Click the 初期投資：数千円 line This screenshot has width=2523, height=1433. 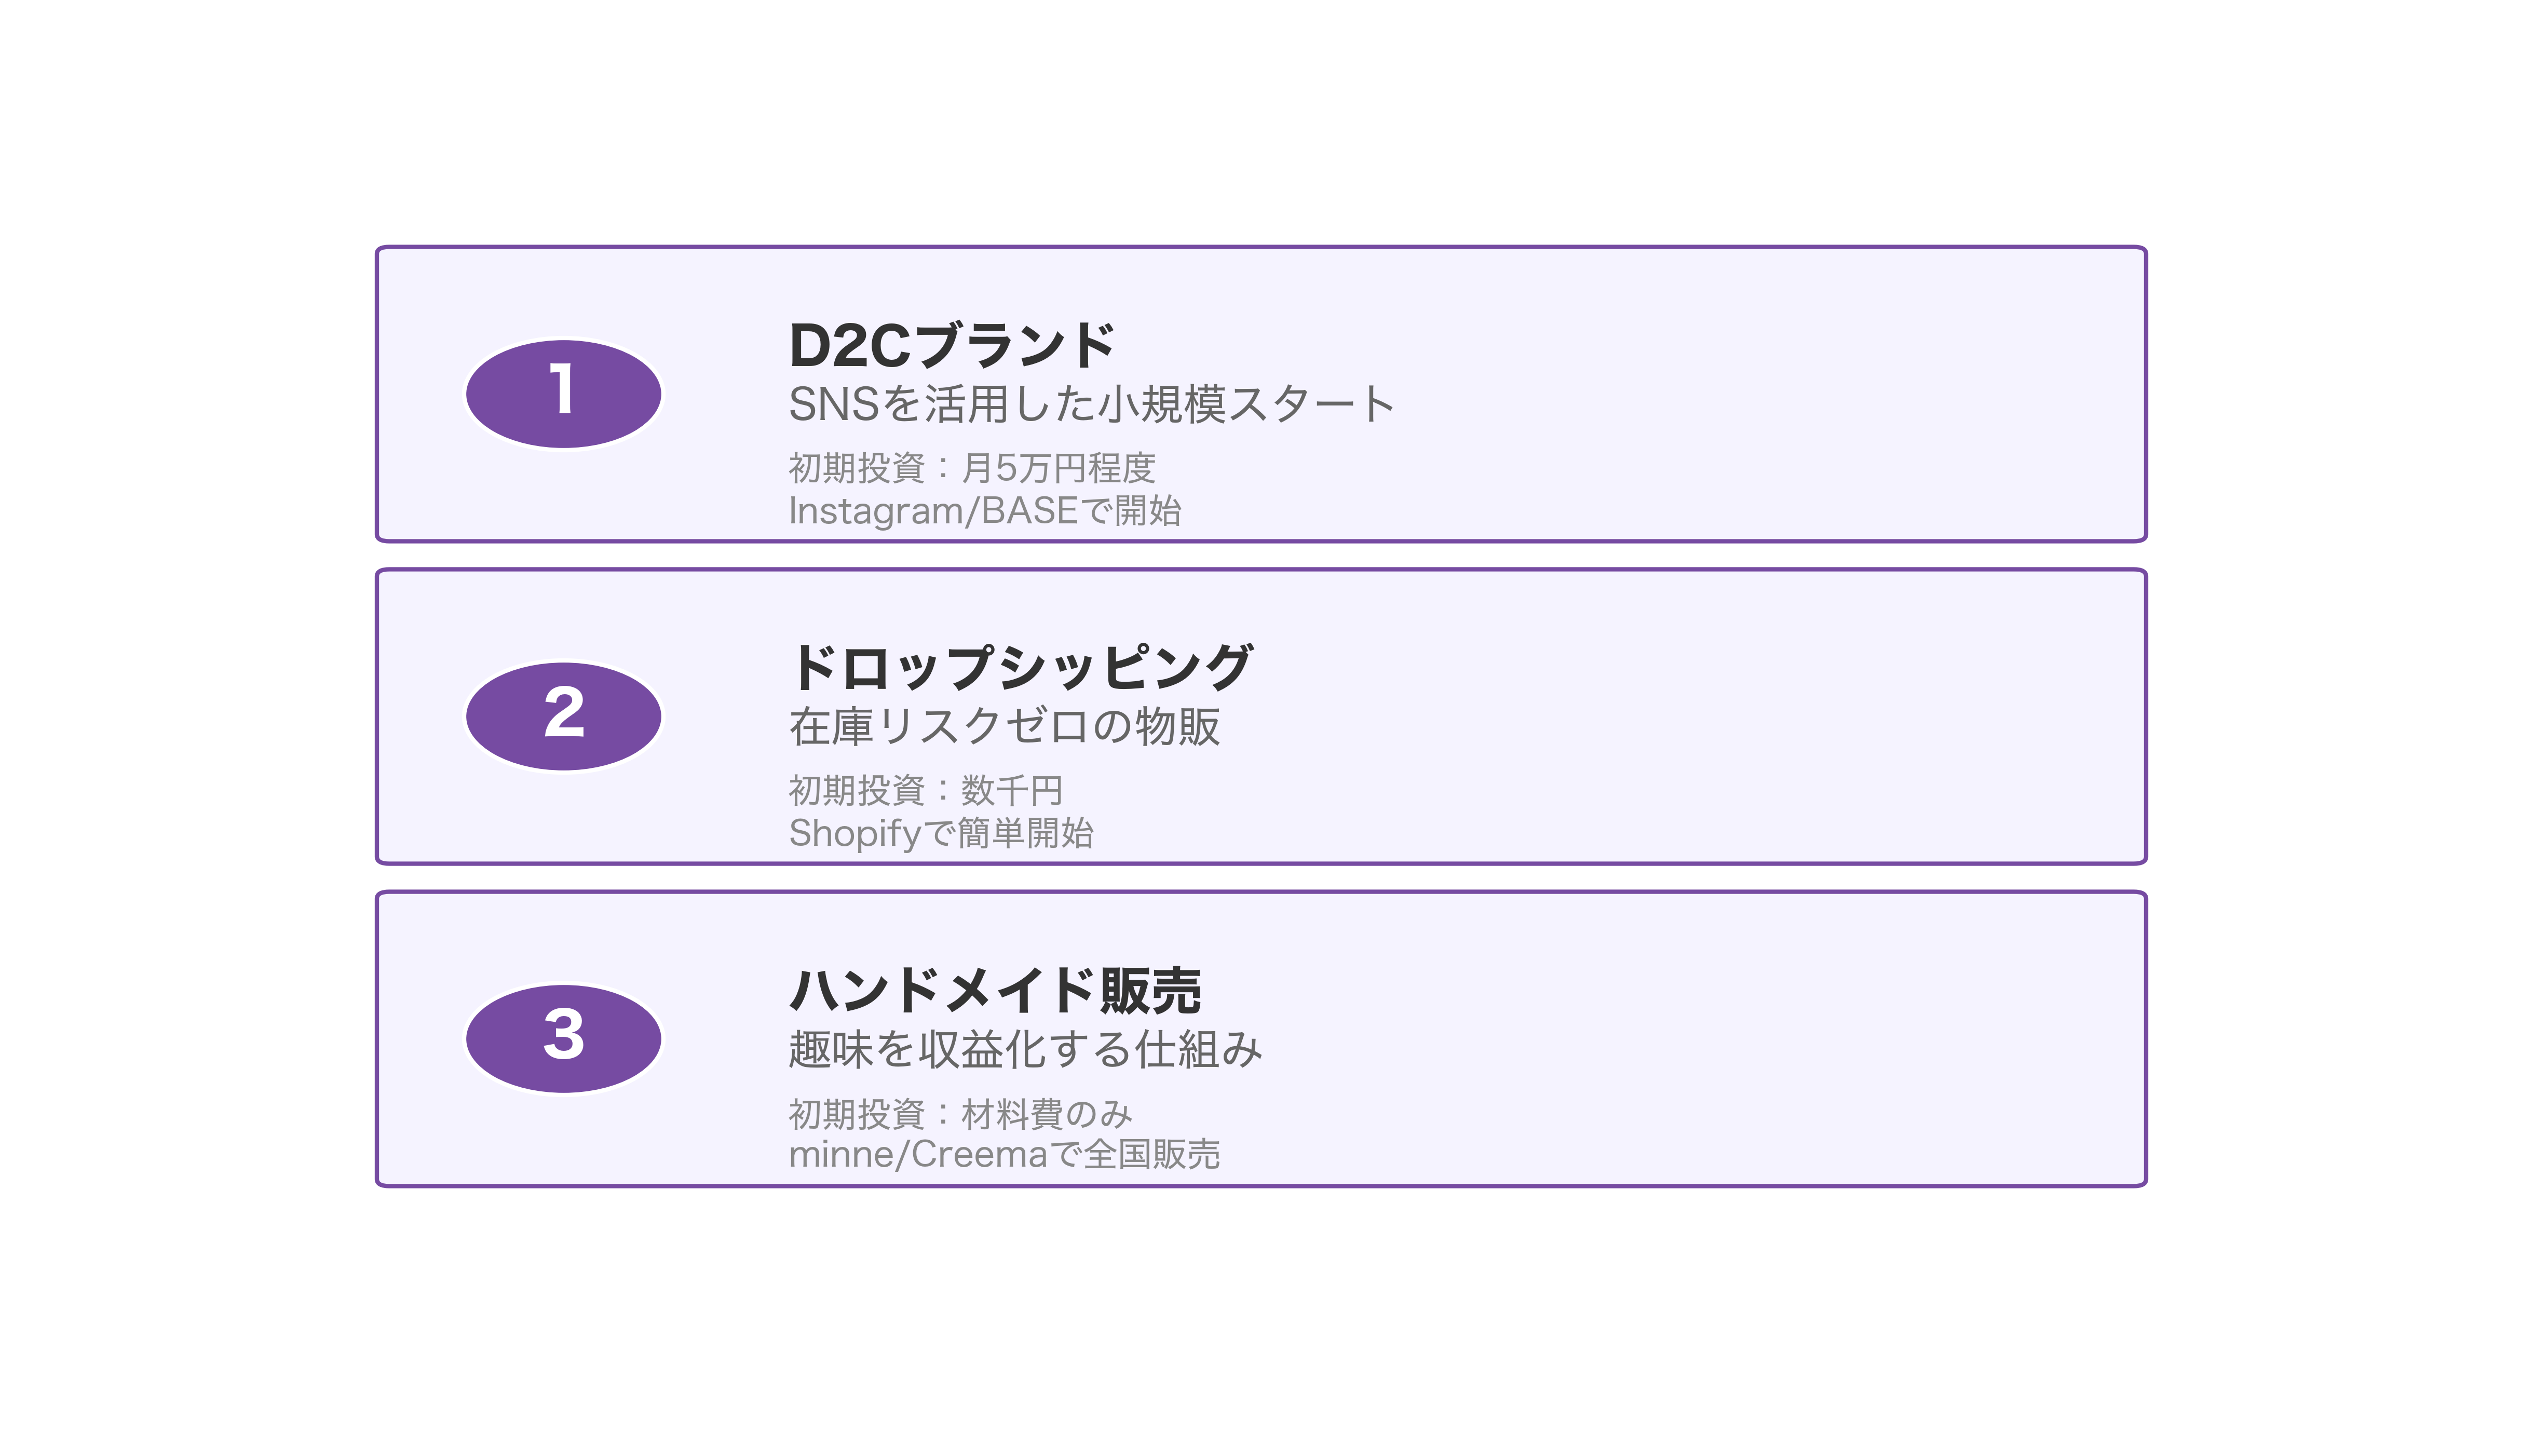coord(925,790)
